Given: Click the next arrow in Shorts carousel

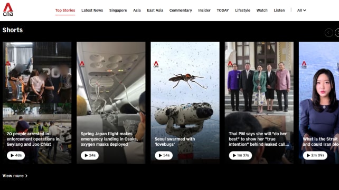Looking at the screenshot, I should pyautogui.click(x=337, y=33).
